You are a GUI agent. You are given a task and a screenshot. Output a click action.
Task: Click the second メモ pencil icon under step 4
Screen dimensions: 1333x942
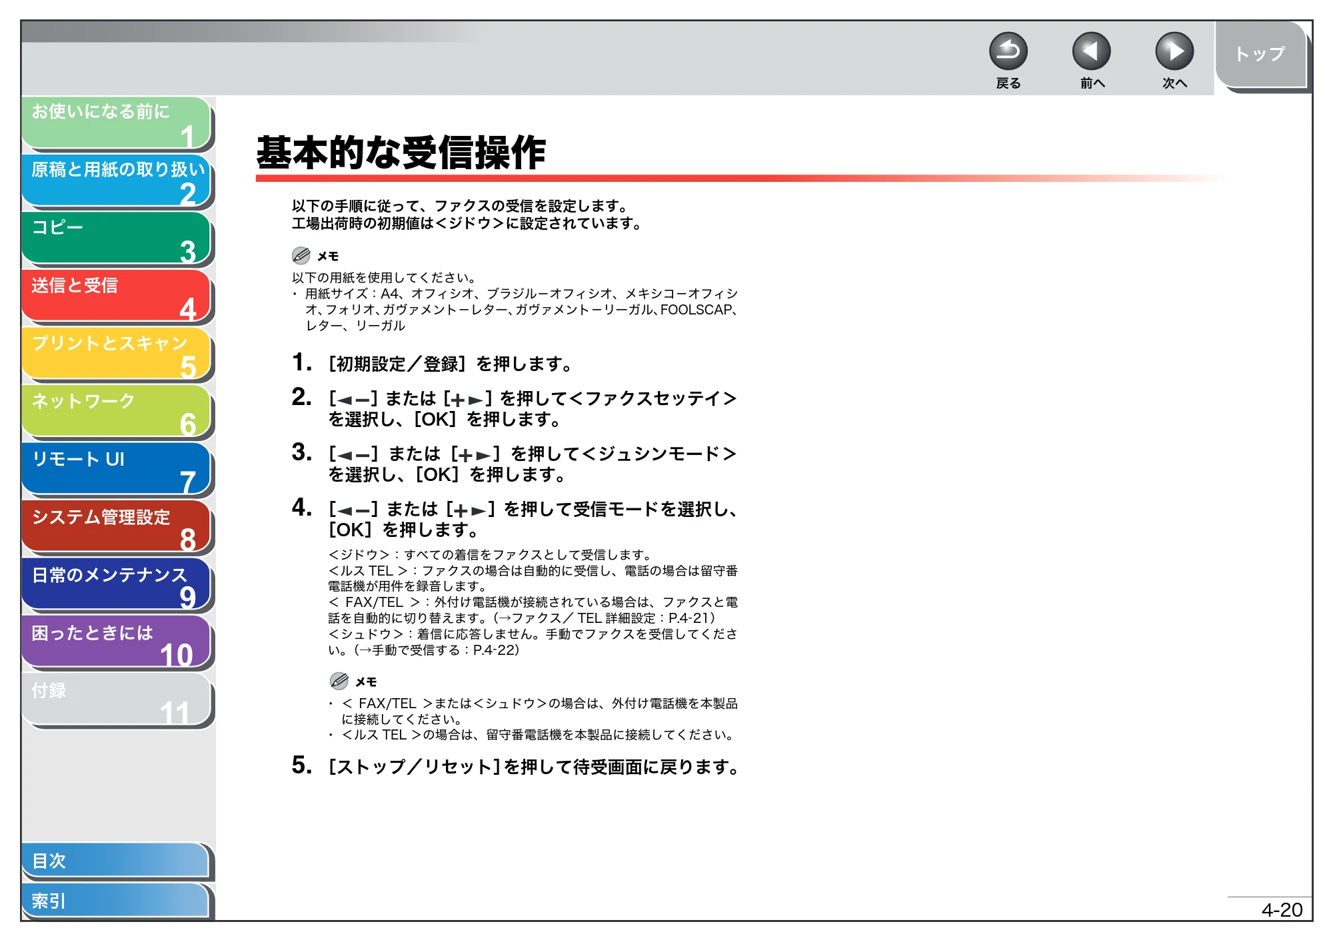[339, 681]
